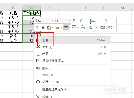
Task: Click the last 及格 cell in column G
Action: (x=13, y=40)
